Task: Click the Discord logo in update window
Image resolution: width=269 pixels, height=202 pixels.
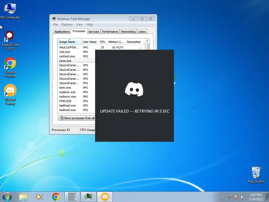Action: click(134, 89)
